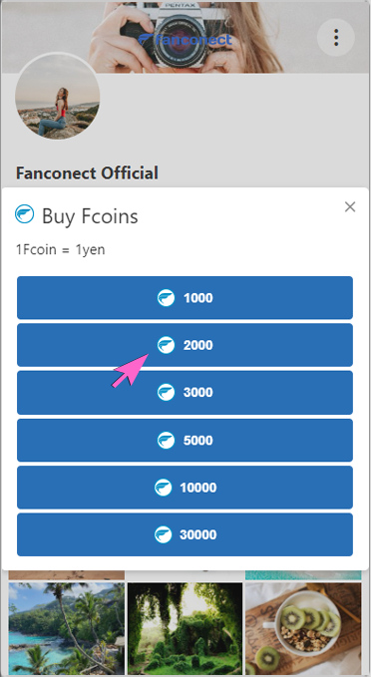Open the green forest garden photo
371x677 pixels.
click(185, 628)
